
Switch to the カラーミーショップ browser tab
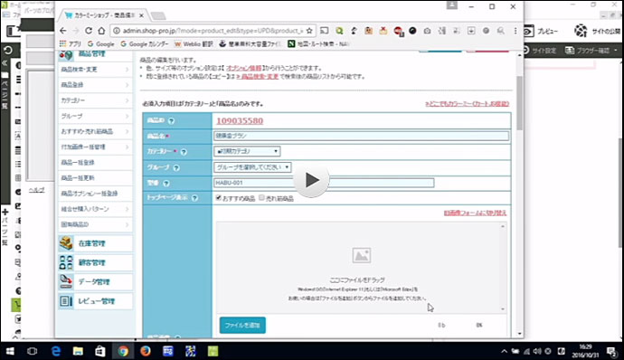pos(104,15)
